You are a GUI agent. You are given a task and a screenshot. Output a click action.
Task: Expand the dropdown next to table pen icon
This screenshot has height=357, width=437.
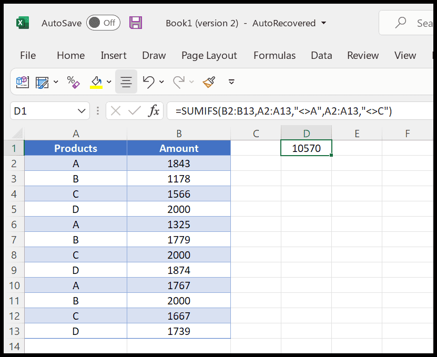56,82
